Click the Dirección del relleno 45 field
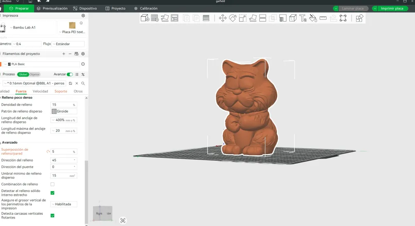The image size is (415, 226). pos(64,160)
